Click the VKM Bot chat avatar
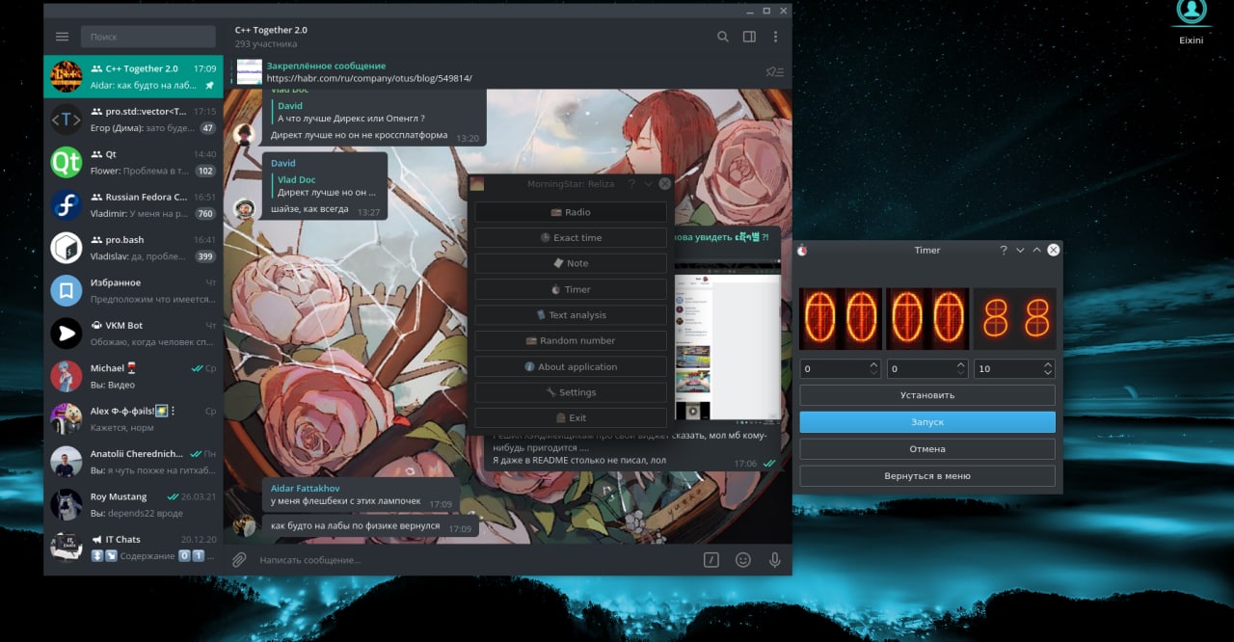The height and width of the screenshot is (642, 1234). pyautogui.click(x=67, y=333)
